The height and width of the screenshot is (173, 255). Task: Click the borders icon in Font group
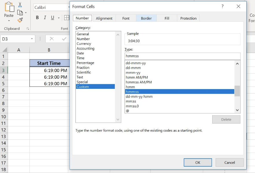coord(66,17)
